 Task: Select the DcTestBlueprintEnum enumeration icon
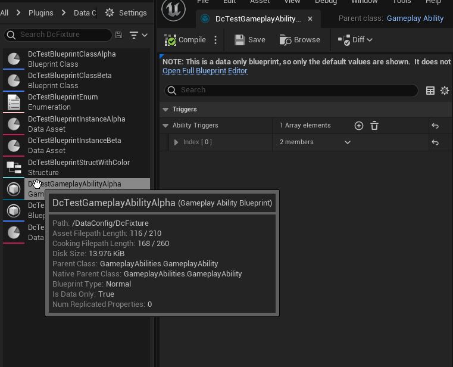coord(14,102)
